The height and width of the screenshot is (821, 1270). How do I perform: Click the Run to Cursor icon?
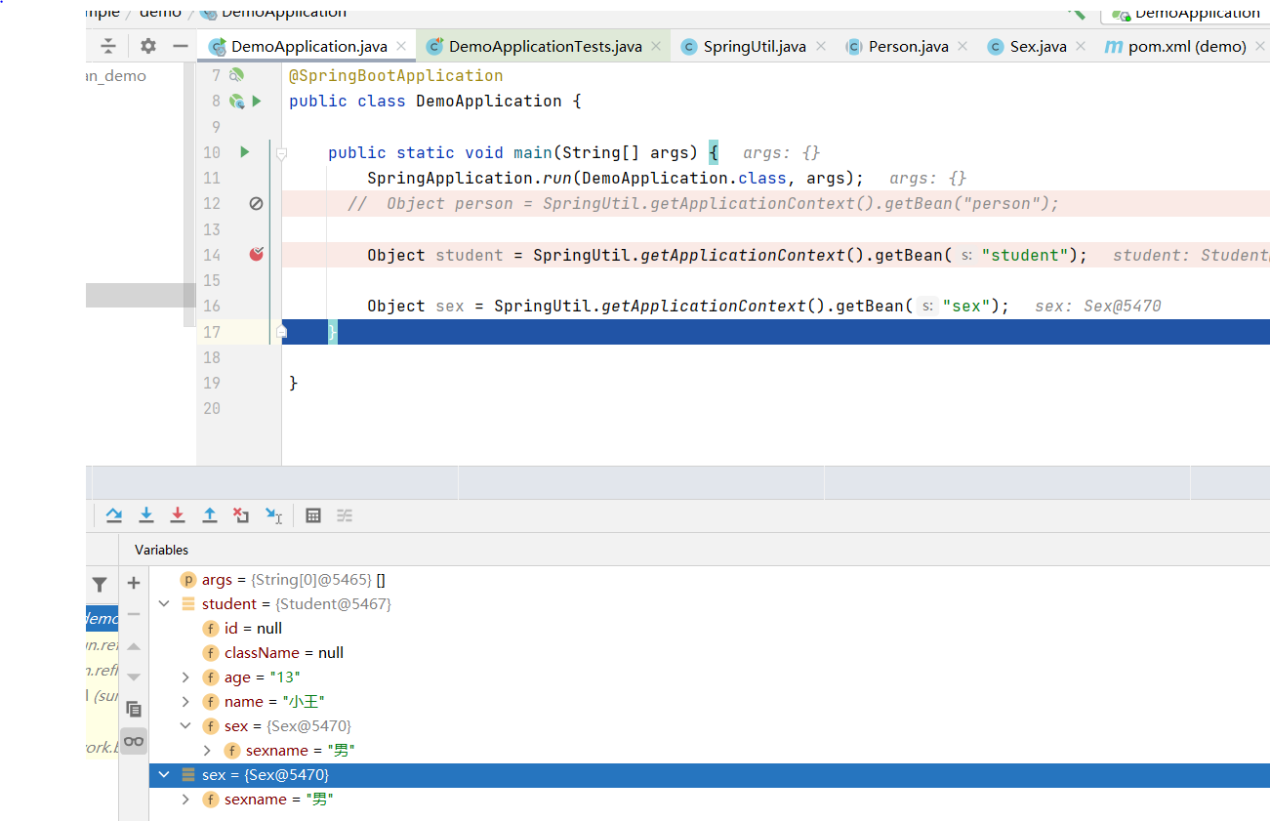click(x=273, y=515)
